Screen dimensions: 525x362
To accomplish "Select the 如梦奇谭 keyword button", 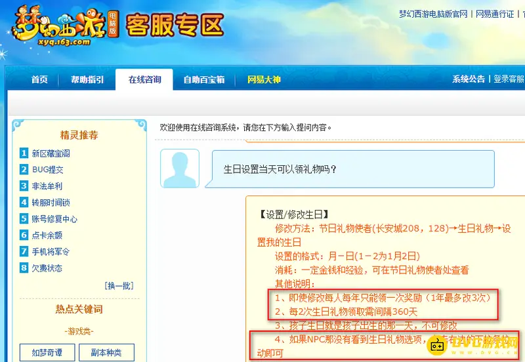I will [47, 352].
